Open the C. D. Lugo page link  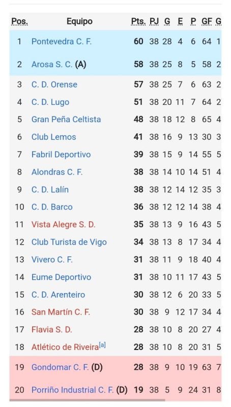(x=50, y=102)
